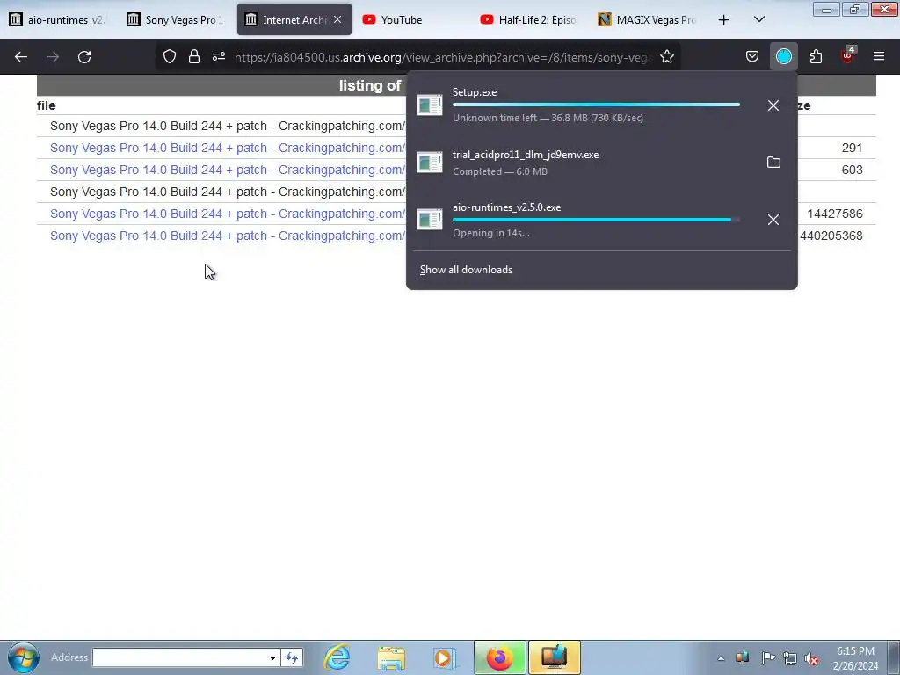Switch to Firefox on the taskbar
This screenshot has width=900, height=675.
(499, 657)
